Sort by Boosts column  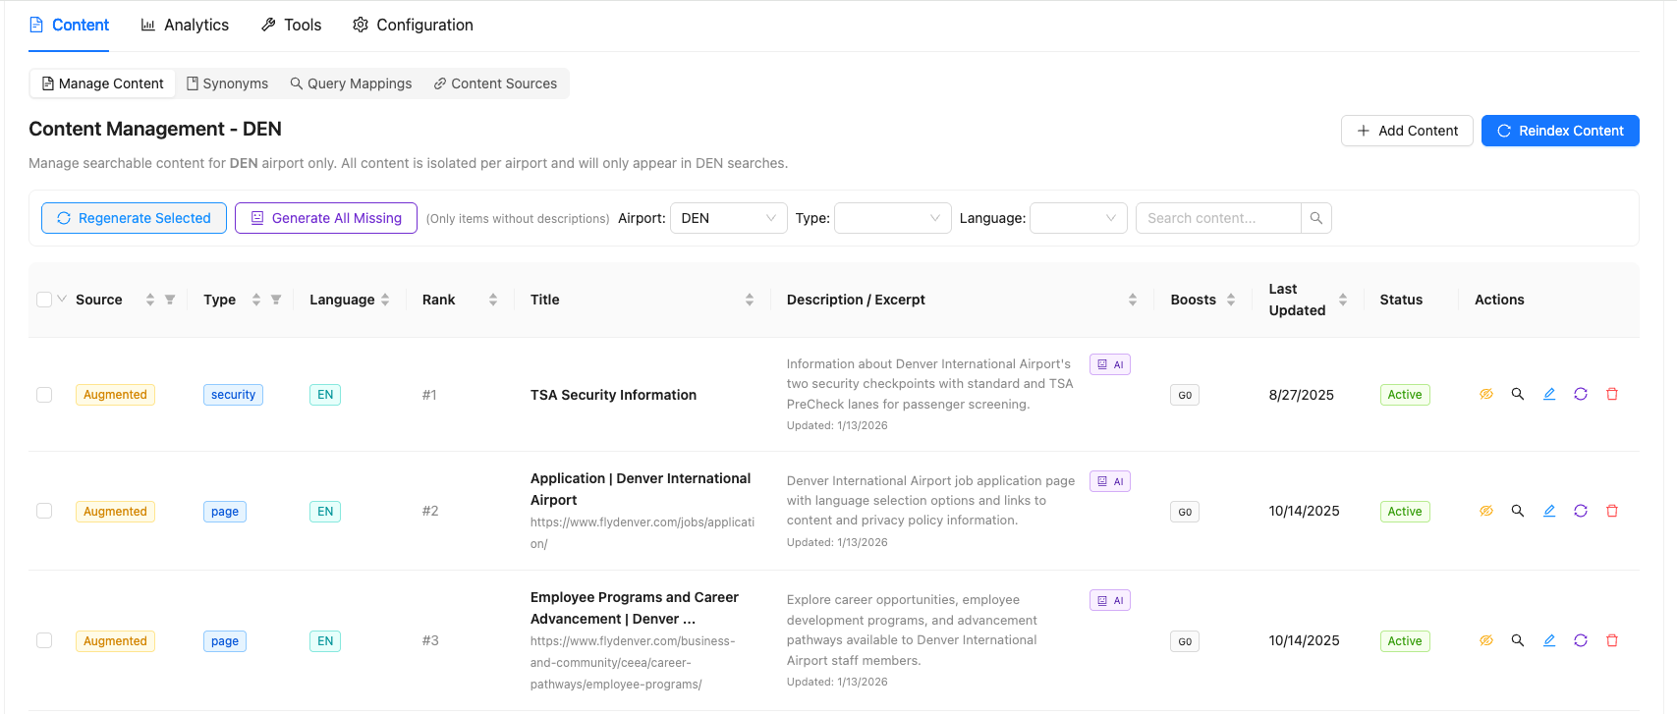pyautogui.click(x=1231, y=300)
